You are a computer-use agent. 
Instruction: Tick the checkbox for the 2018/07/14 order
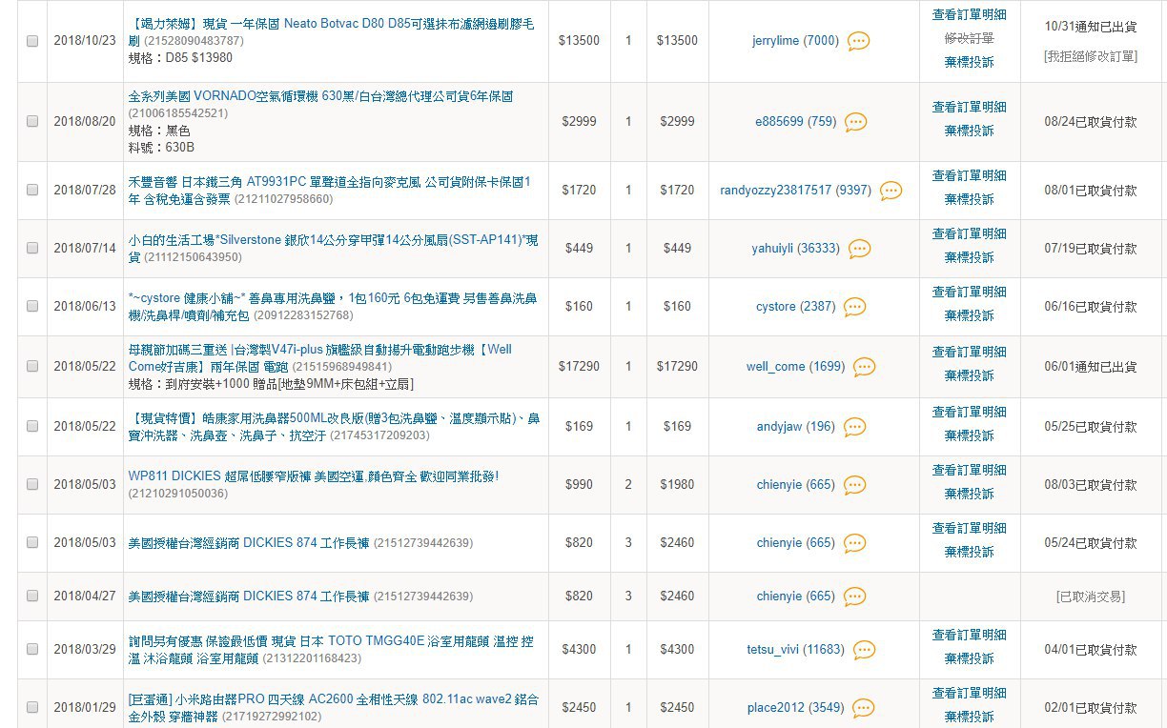coord(32,248)
